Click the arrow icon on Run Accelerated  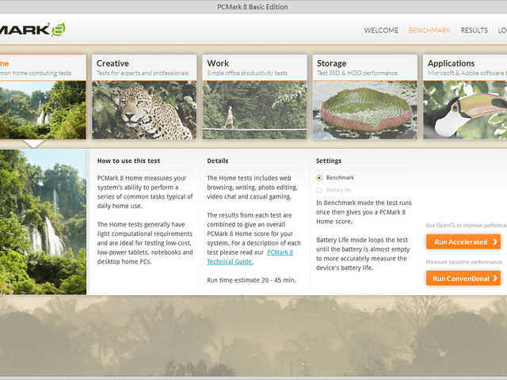tap(494, 241)
